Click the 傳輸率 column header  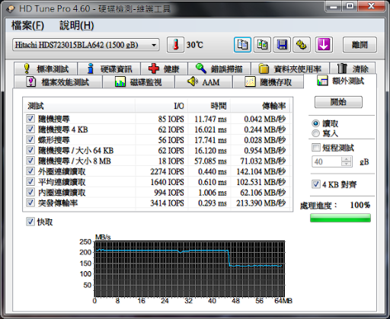pos(260,106)
